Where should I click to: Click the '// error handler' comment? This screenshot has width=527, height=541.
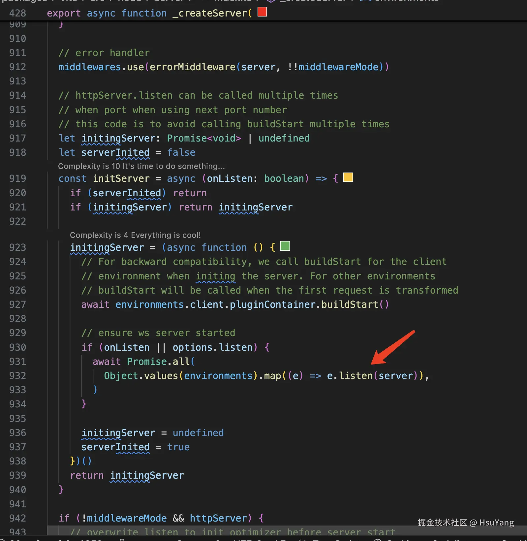pos(104,53)
